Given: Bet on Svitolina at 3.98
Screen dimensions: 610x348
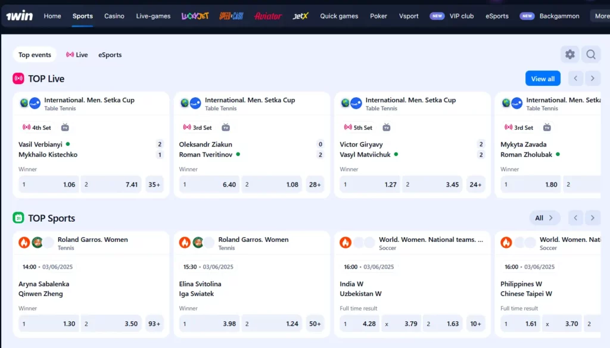Looking at the screenshot, I should [209, 324].
